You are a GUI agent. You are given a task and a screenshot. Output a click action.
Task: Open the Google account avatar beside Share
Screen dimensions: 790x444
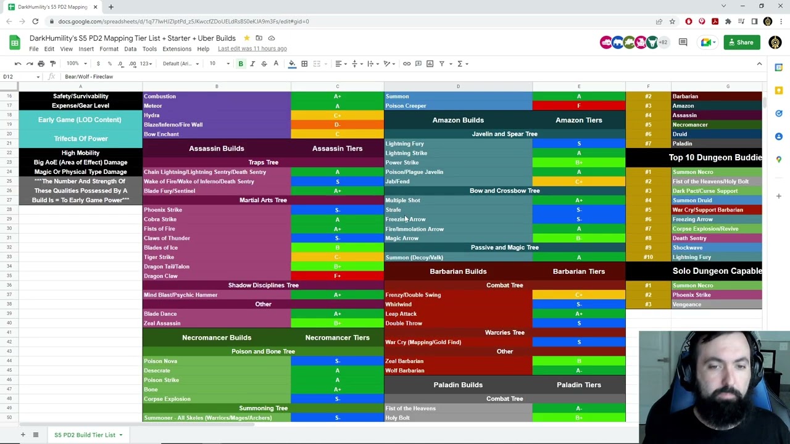pyautogui.click(x=775, y=43)
